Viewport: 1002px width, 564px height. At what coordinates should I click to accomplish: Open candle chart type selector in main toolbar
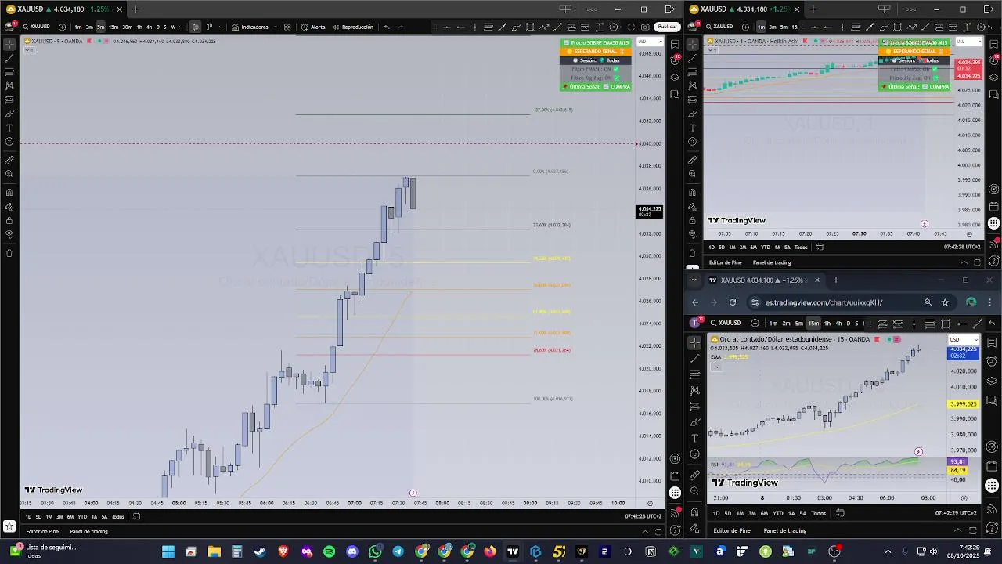click(x=196, y=27)
